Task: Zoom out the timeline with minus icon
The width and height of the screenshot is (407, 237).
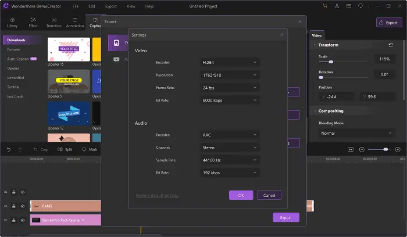Action: [x=362, y=149]
